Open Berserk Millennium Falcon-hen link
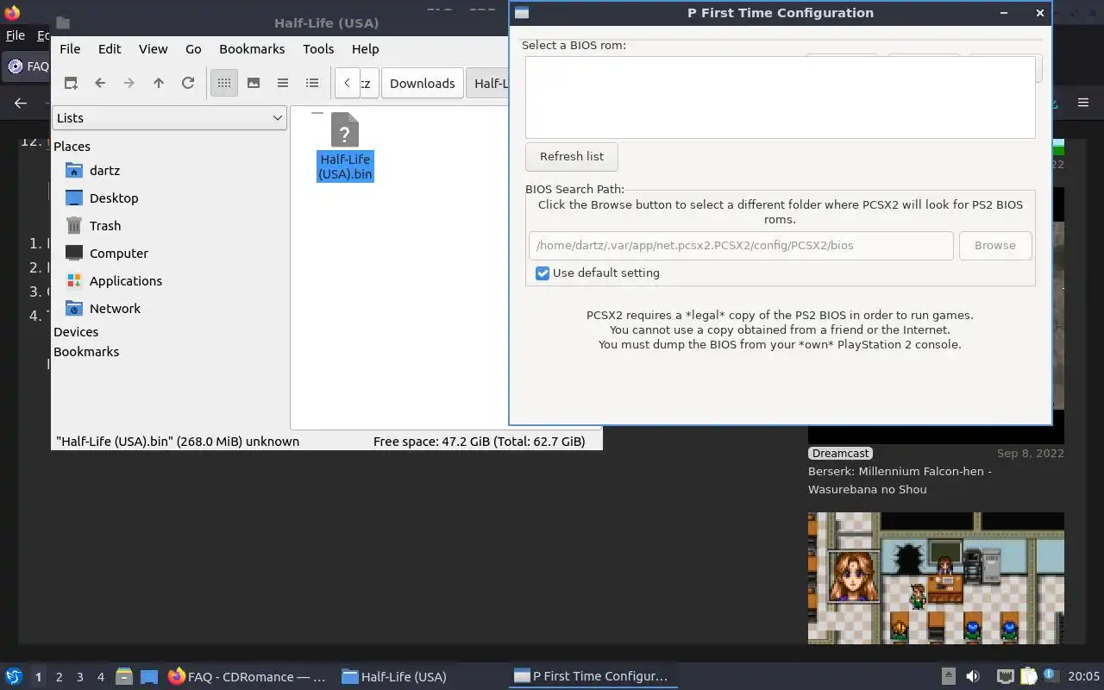The width and height of the screenshot is (1104, 690). click(900, 480)
